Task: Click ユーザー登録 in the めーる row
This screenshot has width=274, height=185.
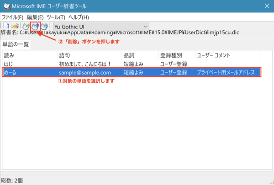Action: 174,72
